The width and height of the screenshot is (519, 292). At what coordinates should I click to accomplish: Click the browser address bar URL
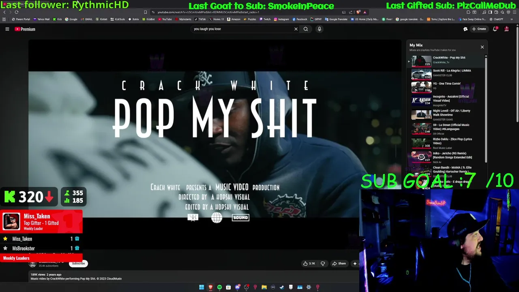coord(208,12)
